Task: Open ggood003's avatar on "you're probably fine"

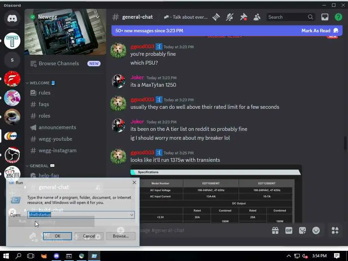Action: [x=118, y=50]
